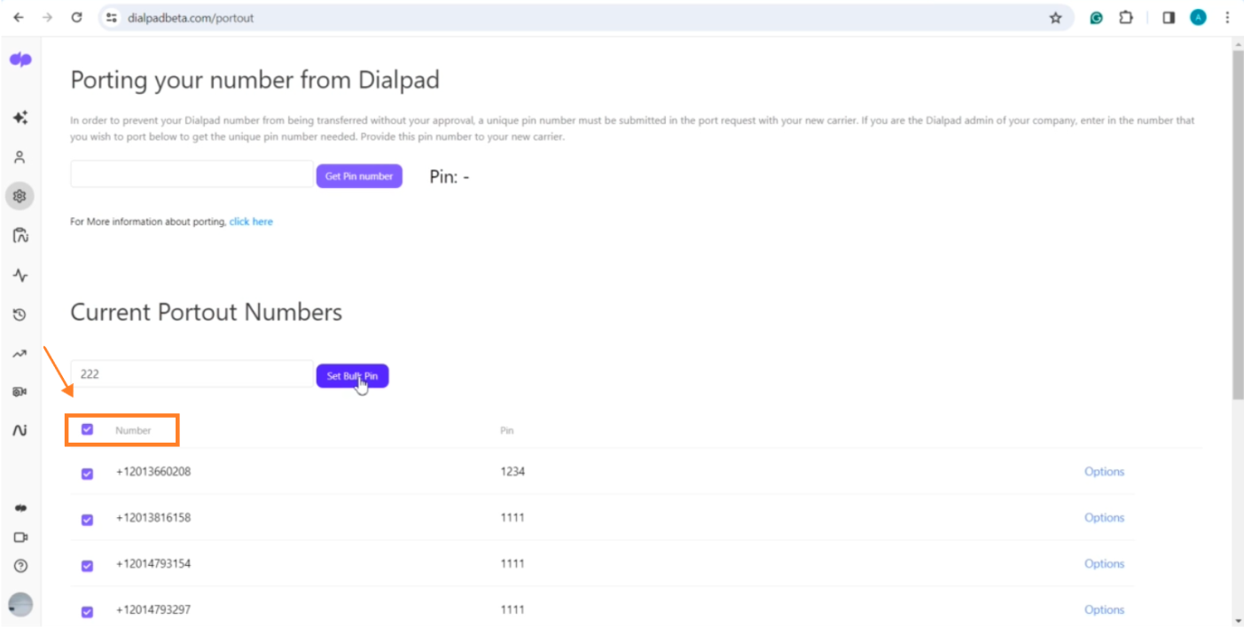Focus the bulk pin field containing 222
This screenshot has height=628, width=1244.
click(192, 373)
